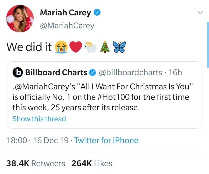The image size is (209, 174).
Task: Open the quoted tweet's 16h timestamp
Action: coord(175,72)
